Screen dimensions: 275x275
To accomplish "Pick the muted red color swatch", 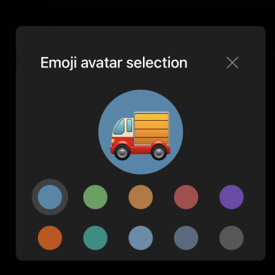I will [x=186, y=197].
